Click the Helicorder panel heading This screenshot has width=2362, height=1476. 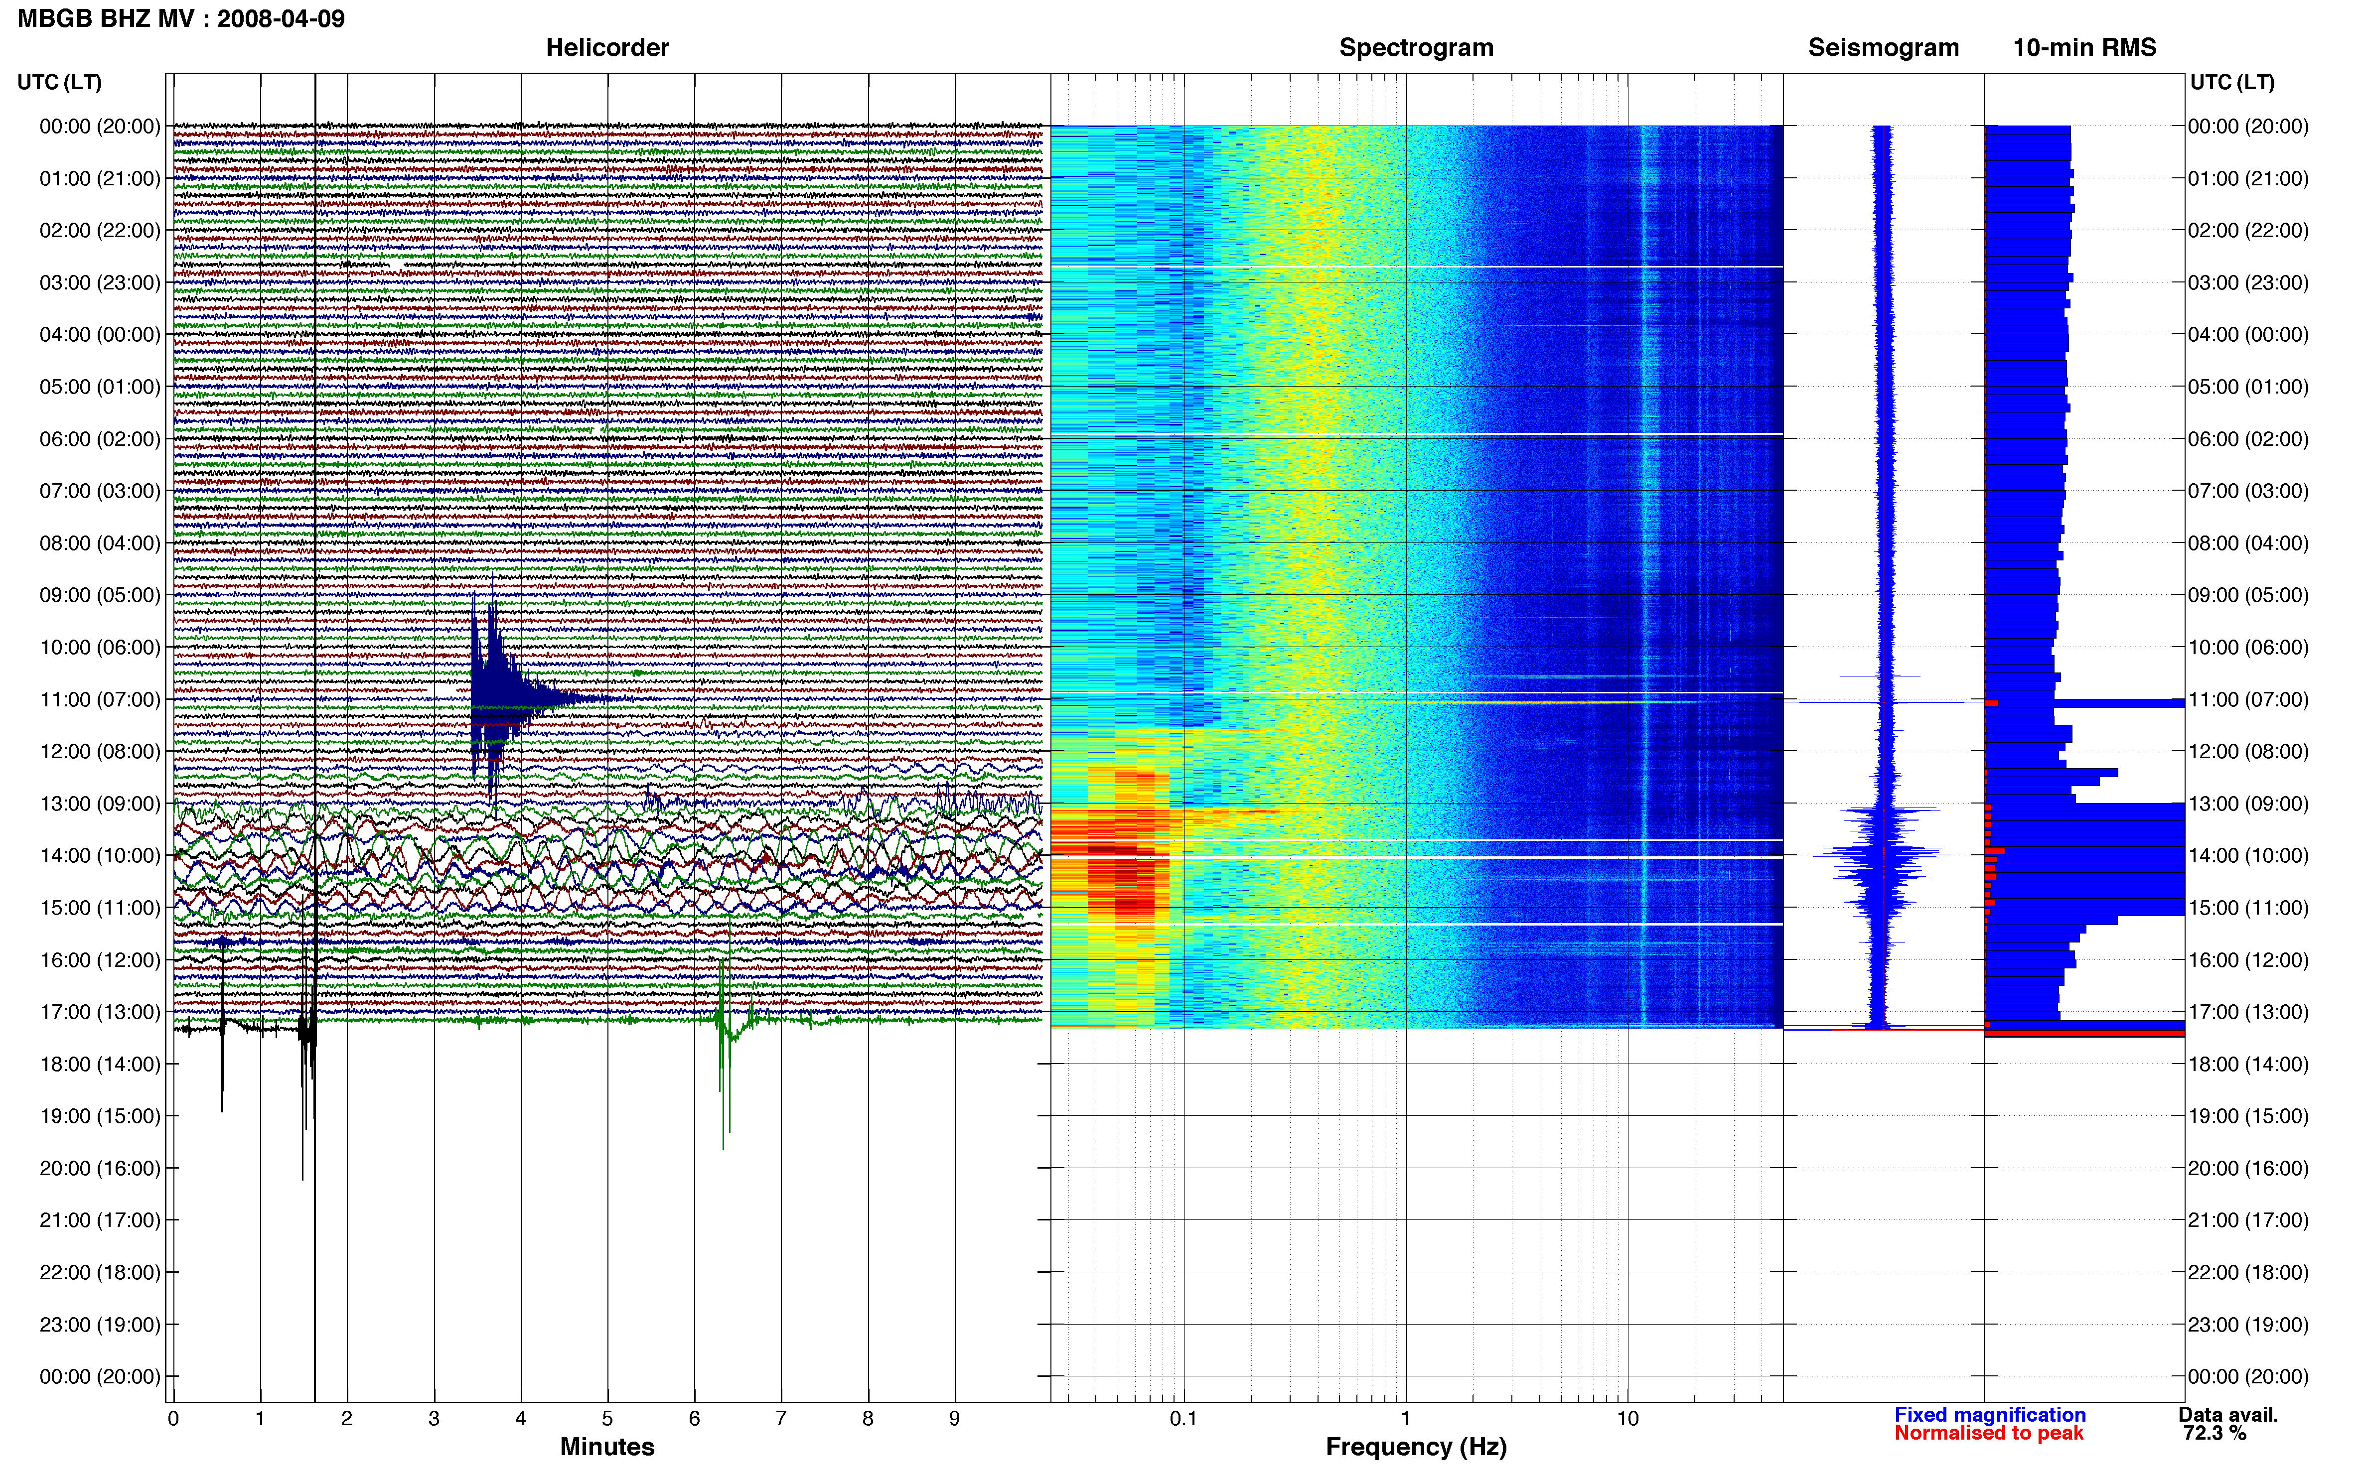(607, 48)
